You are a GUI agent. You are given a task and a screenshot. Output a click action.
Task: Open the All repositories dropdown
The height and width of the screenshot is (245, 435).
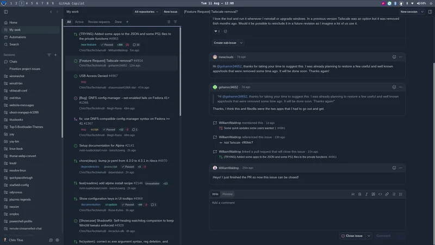[x=146, y=11]
